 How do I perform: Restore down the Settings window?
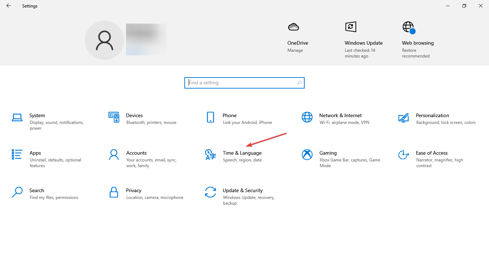[464, 6]
